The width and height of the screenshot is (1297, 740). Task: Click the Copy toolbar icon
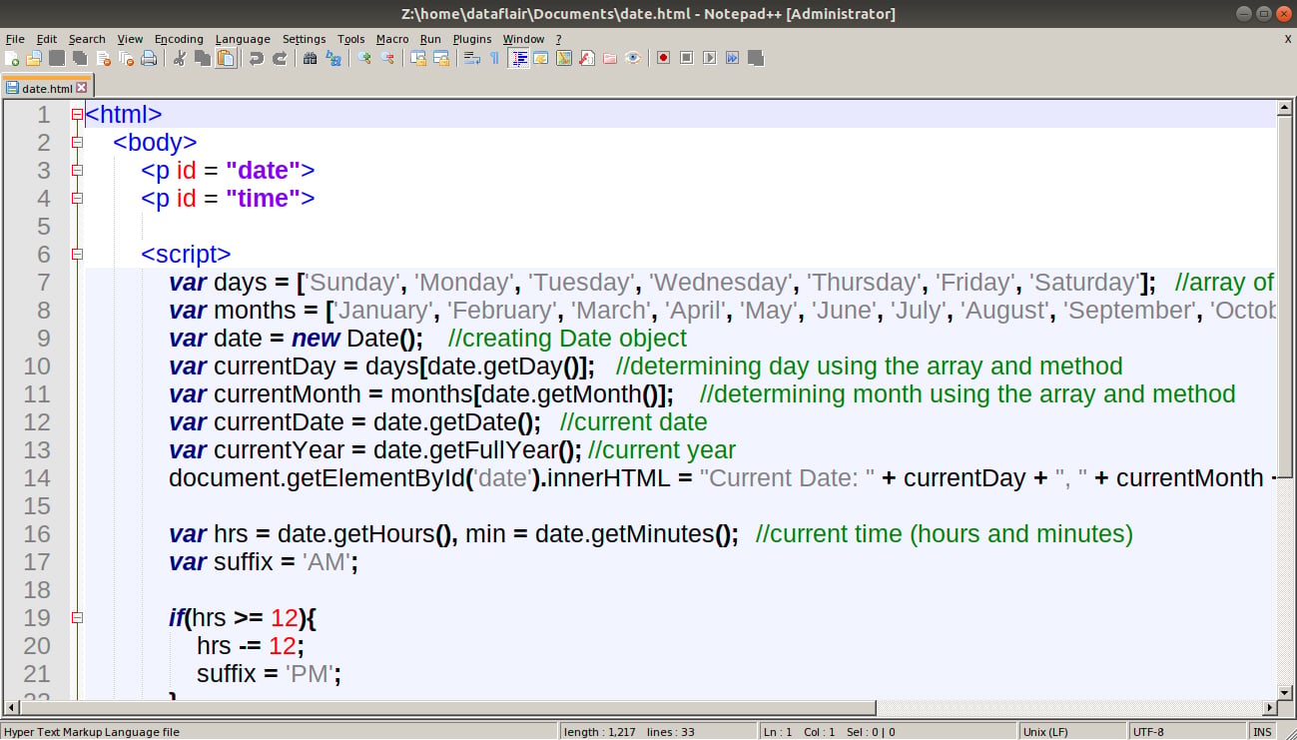tap(203, 58)
